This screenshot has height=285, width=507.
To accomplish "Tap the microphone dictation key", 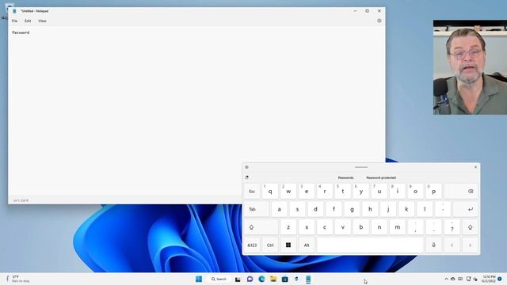I will pos(434,245).
